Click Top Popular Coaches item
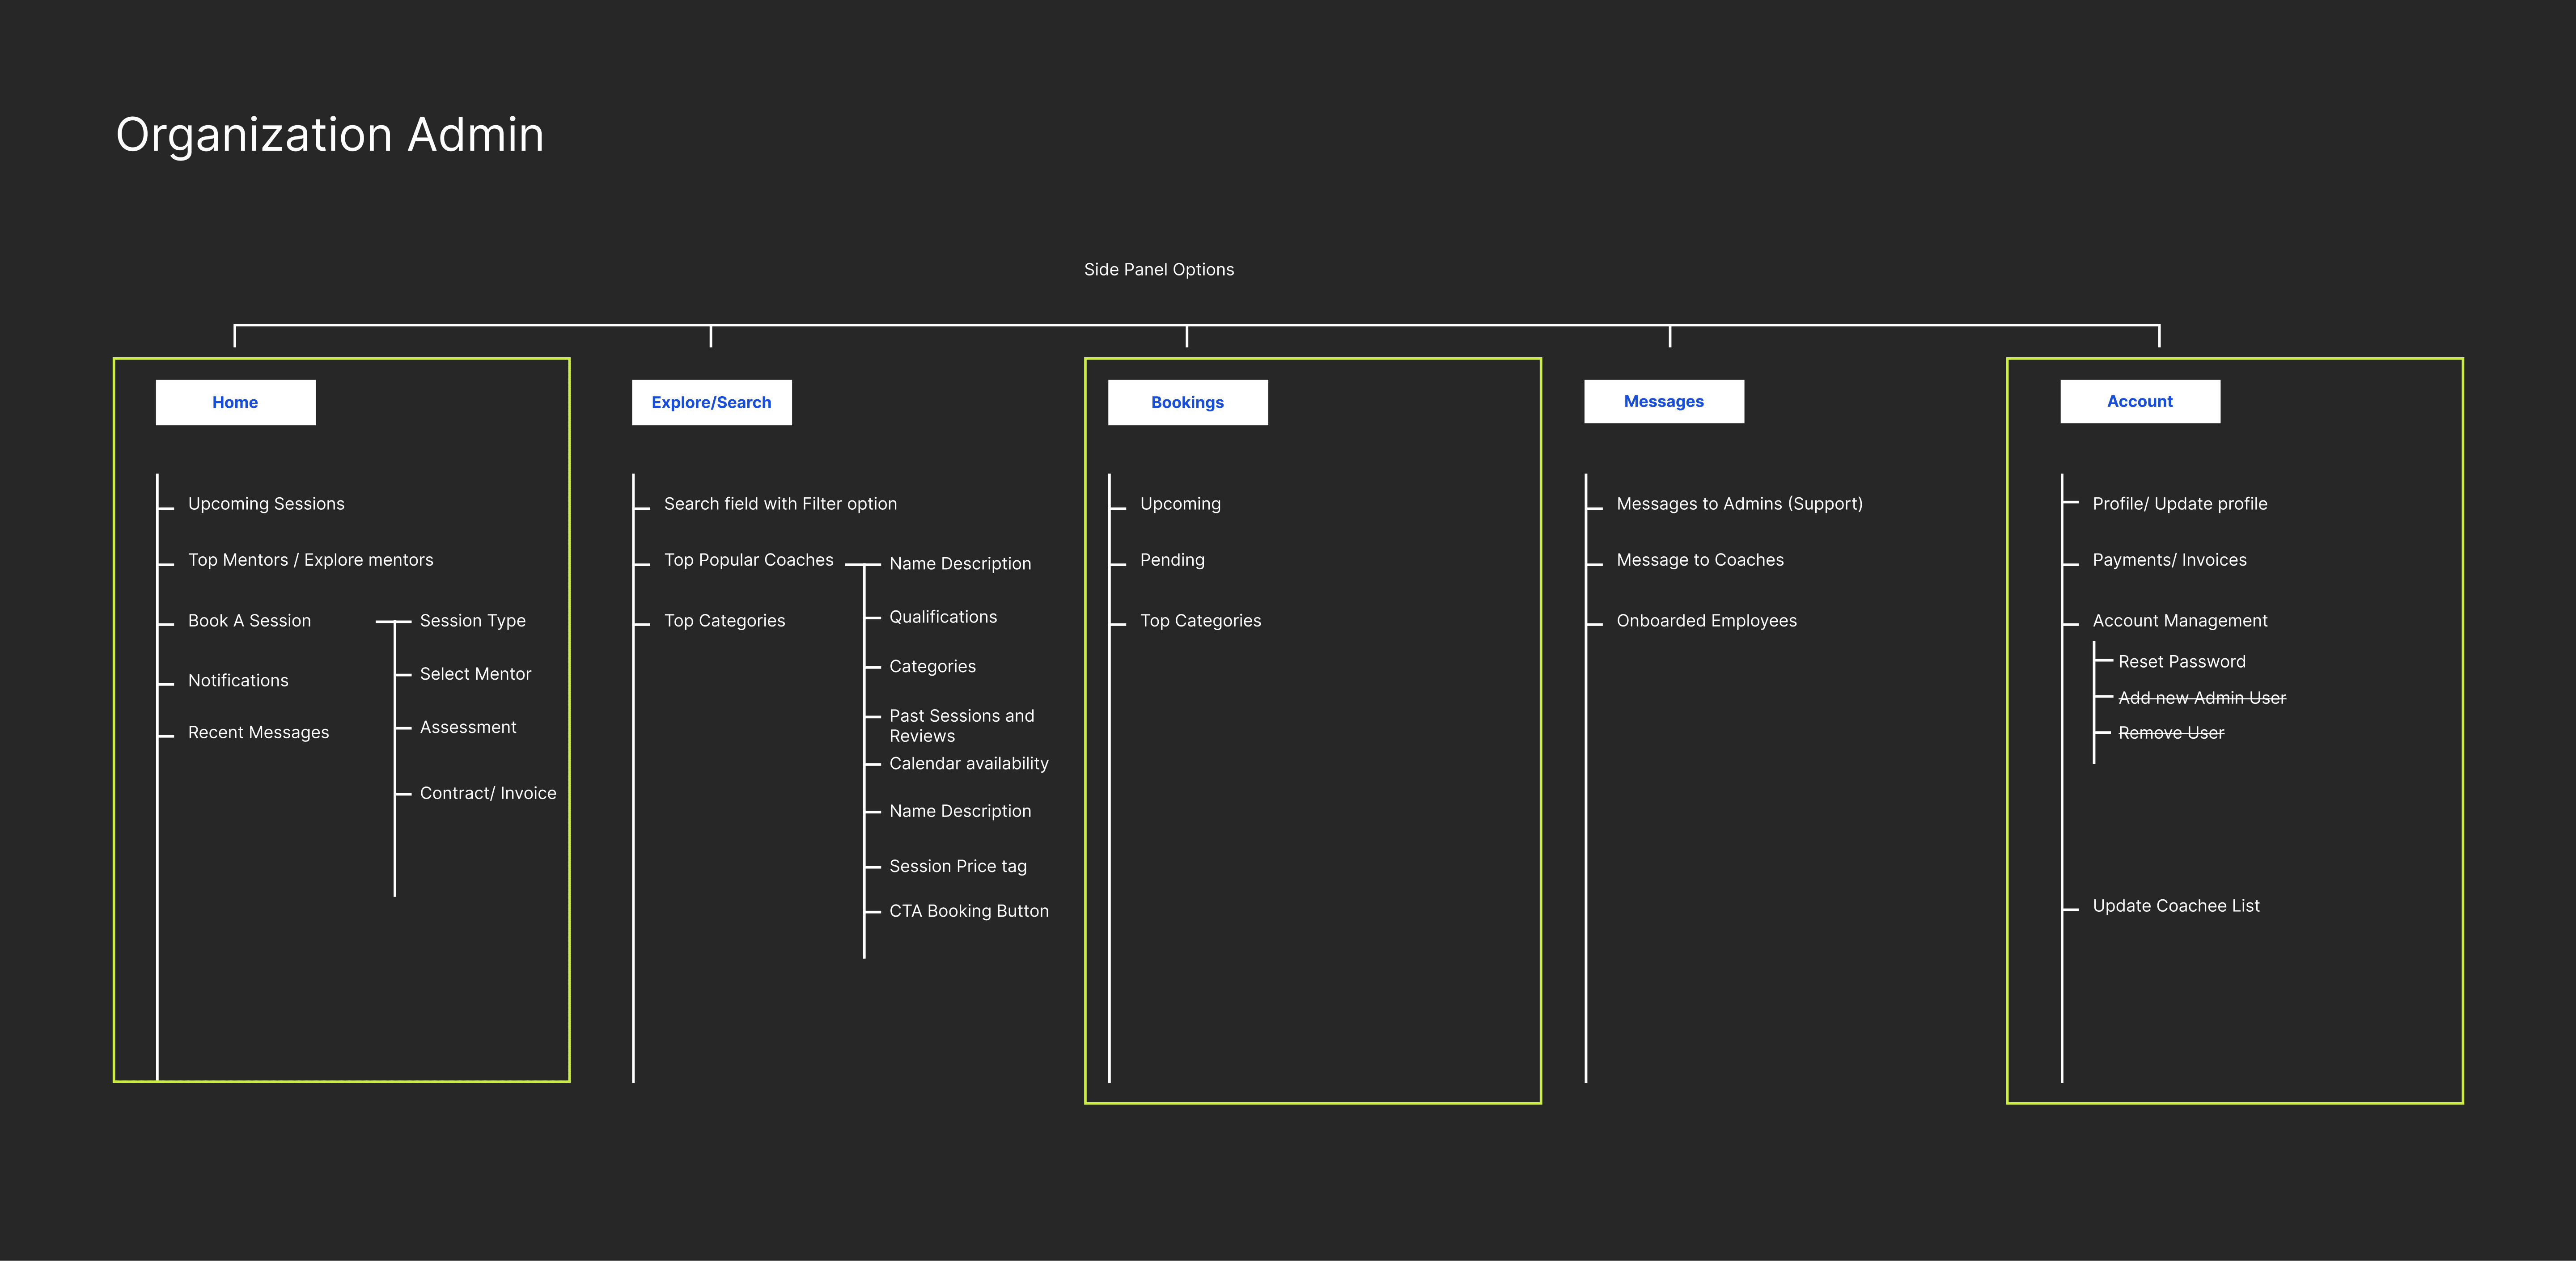The height and width of the screenshot is (1261, 2576). pos(748,560)
